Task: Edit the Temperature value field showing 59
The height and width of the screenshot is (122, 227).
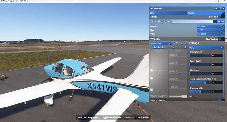Action: coord(217,83)
